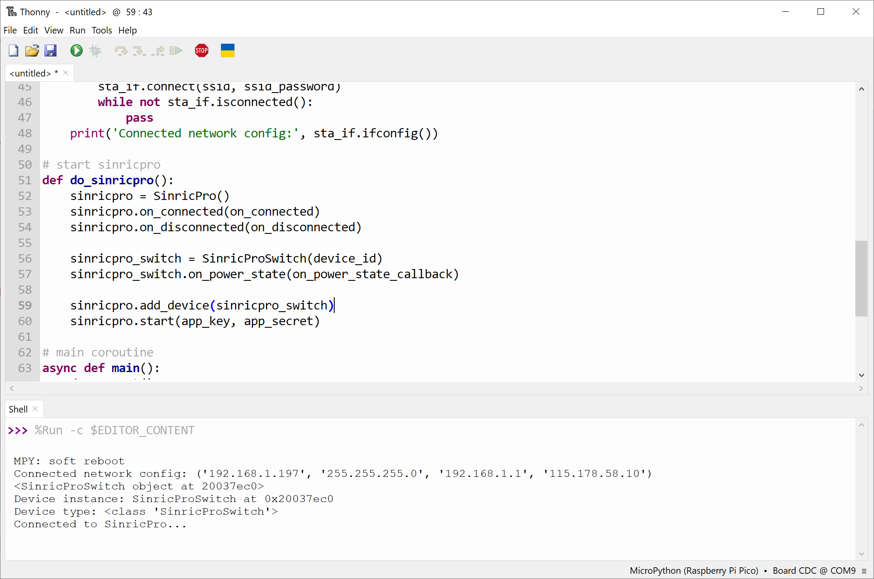Open a file via the toolbar
The width and height of the screenshot is (874, 579).
click(32, 50)
